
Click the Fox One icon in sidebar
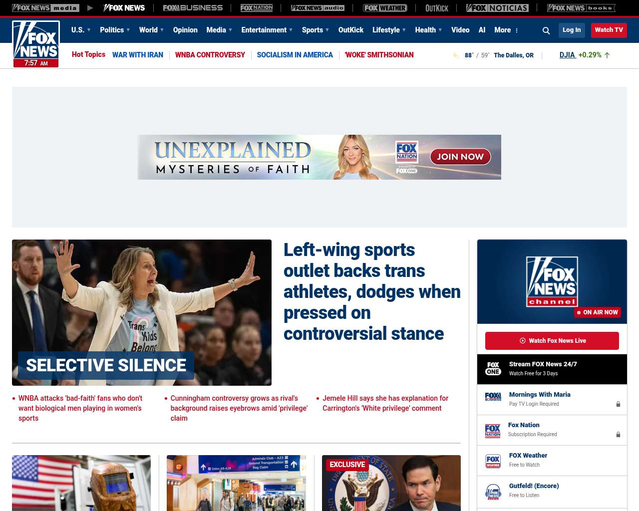pyautogui.click(x=493, y=369)
